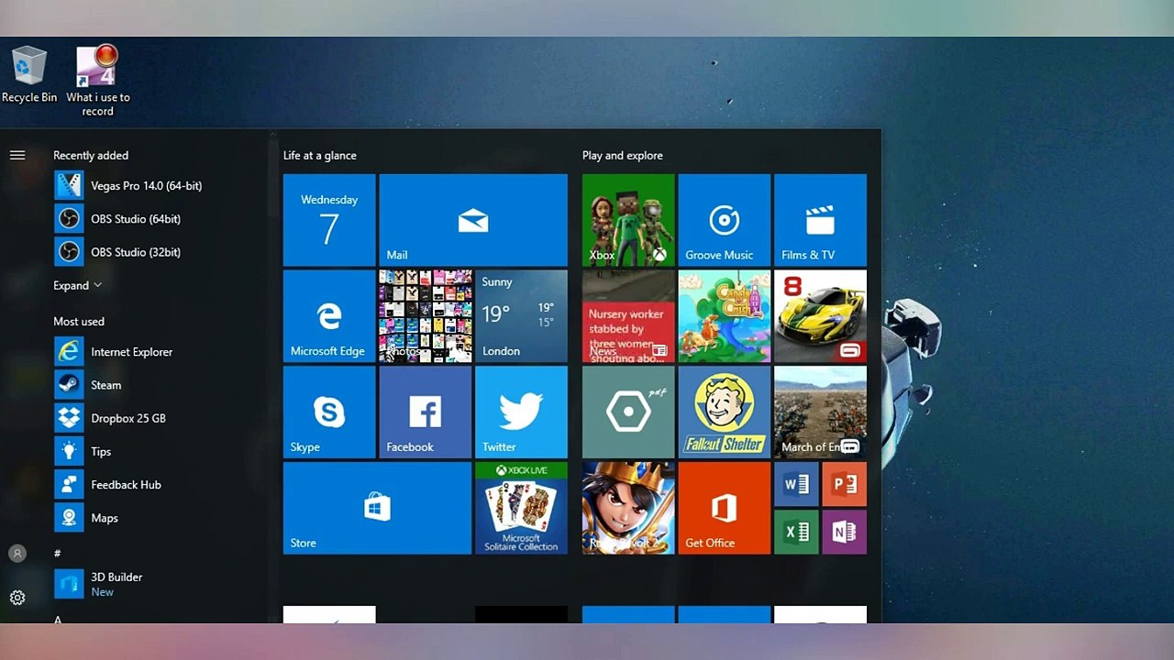The height and width of the screenshot is (660, 1174).
Task: Open the Facebook tile
Action: [426, 412]
